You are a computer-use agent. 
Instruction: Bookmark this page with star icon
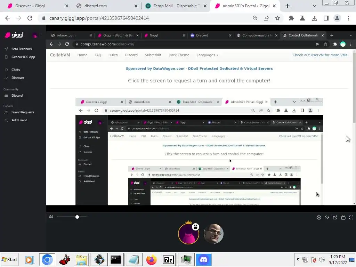tap(277, 18)
